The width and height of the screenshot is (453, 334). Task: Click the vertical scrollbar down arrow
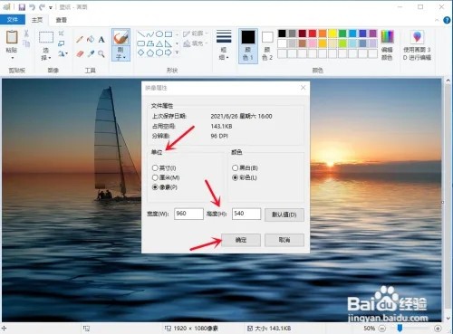(448, 319)
